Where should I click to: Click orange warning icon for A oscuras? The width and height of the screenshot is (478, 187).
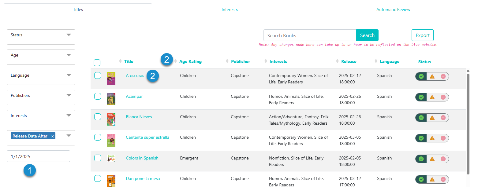tap(432, 76)
